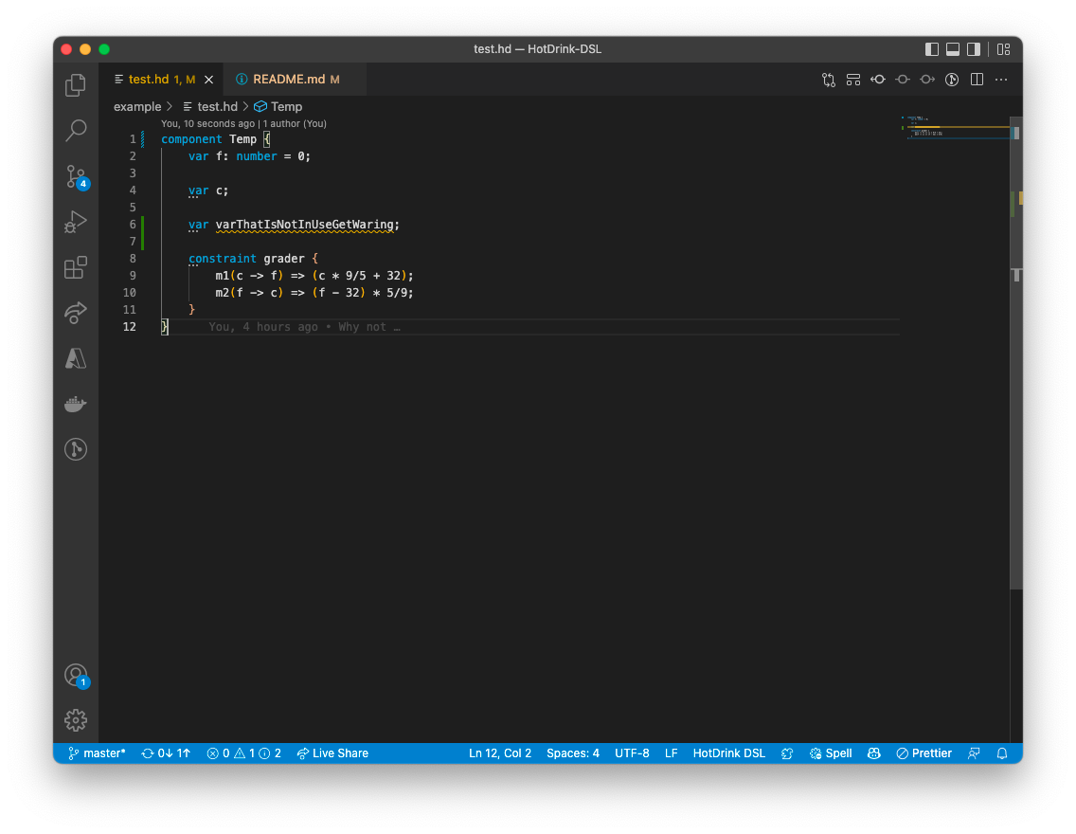Open the Live Share activity bar view
The image size is (1076, 834).
[x=76, y=313]
